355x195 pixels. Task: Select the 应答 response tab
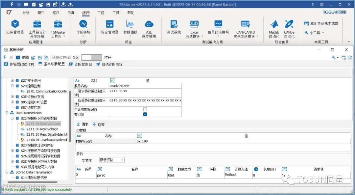coord(99,125)
